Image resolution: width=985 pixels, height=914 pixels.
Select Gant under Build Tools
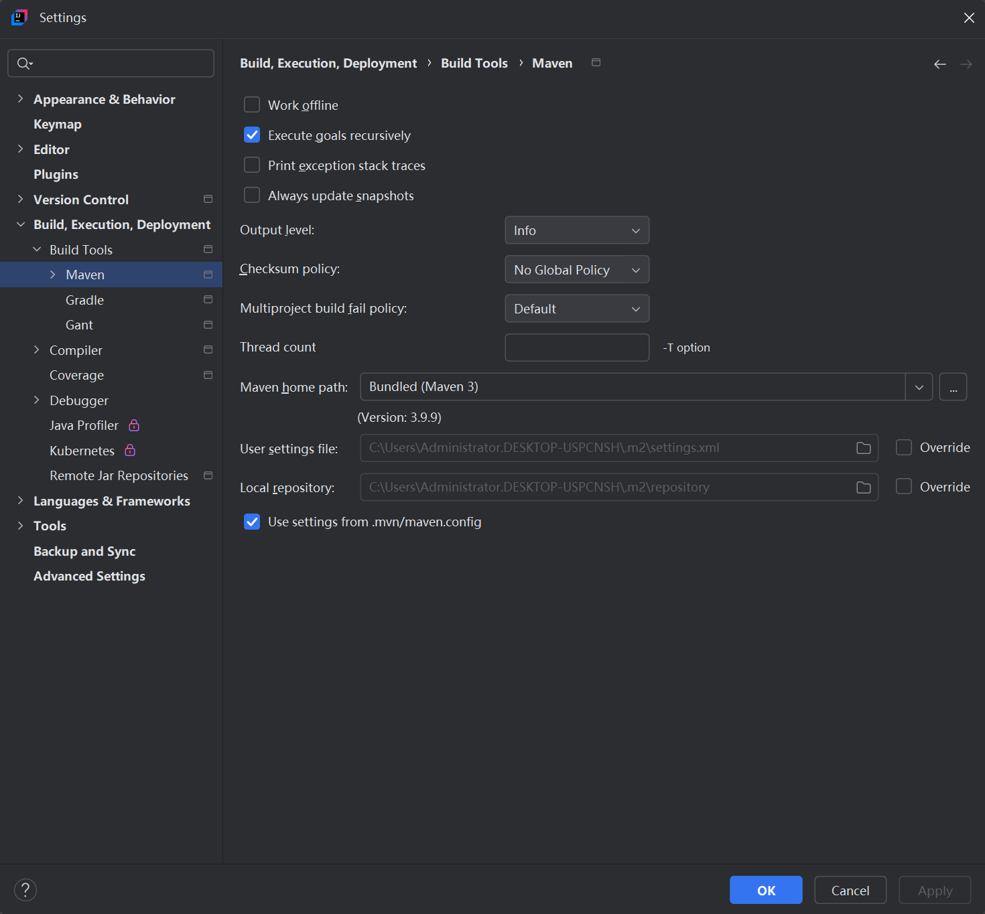coord(79,325)
